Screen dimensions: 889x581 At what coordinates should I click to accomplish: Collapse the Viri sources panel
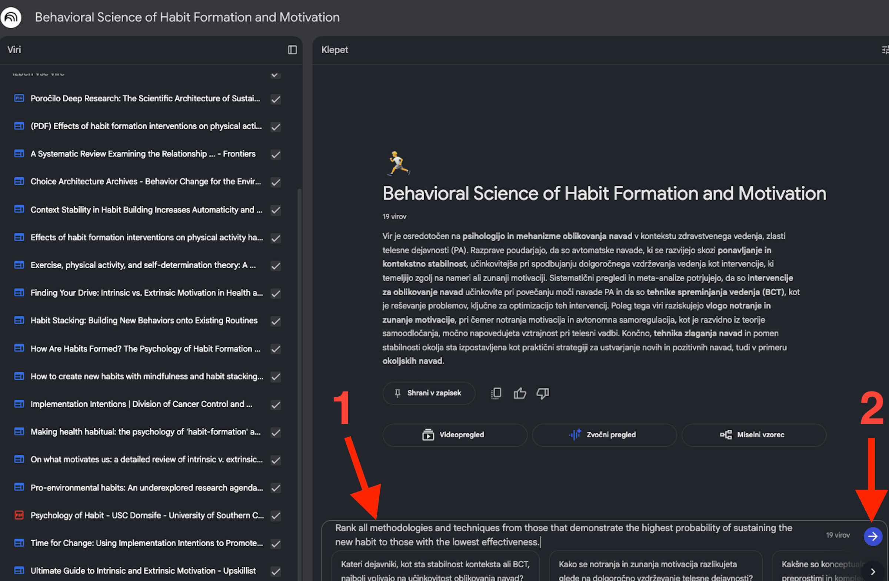[292, 50]
